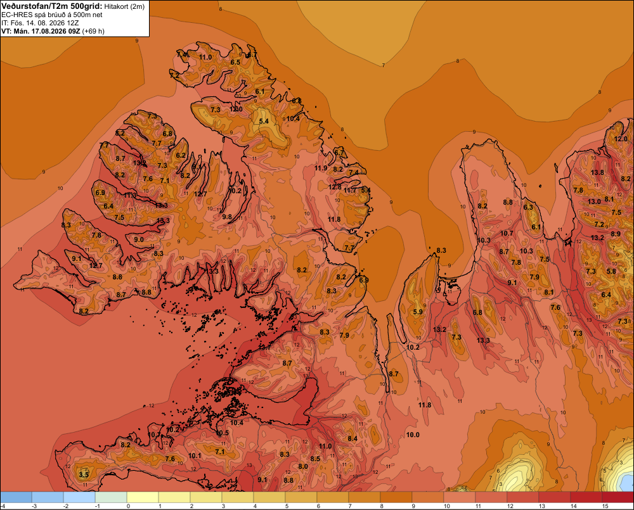Viewport: 634px width, 510px height.
Task: Click the temperature value '9.0'
Action: click(139, 239)
